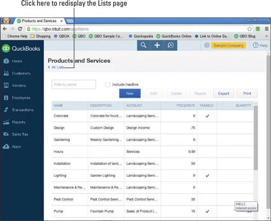Viewport: 271px width, 221px height.
Task: Select the Installation item name
Action: (62, 164)
